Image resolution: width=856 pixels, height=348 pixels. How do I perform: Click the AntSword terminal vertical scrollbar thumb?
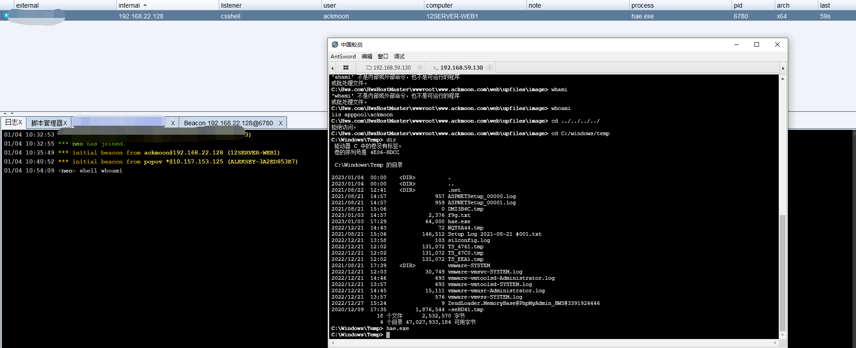(783, 273)
